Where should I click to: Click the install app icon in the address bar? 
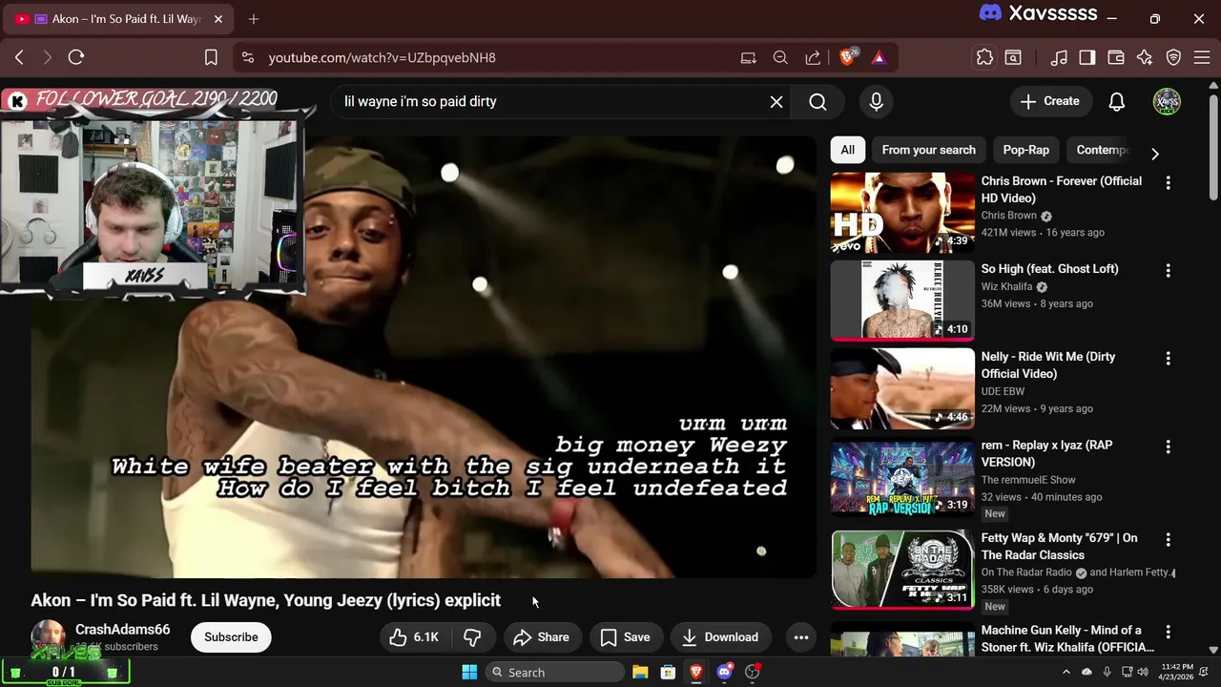click(749, 57)
